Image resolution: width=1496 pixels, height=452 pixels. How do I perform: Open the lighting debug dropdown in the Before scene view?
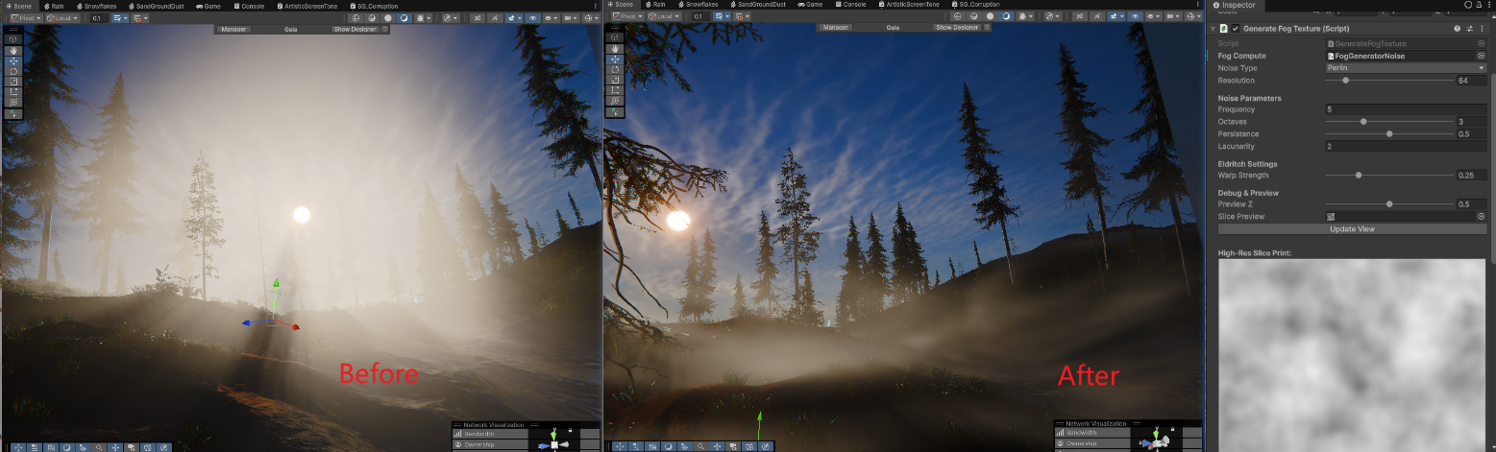click(423, 18)
